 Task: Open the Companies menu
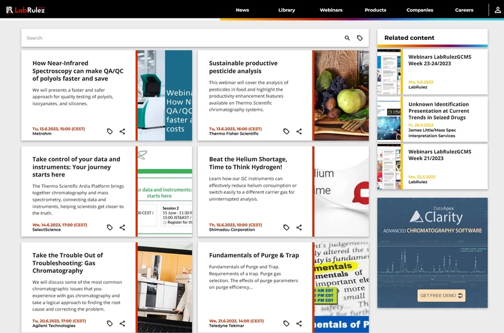(x=420, y=10)
